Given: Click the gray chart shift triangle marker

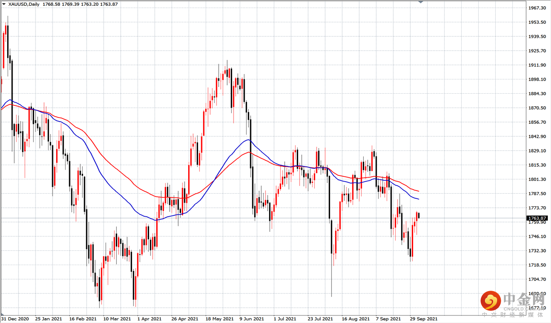Looking at the screenshot, I should pyautogui.click(x=420, y=2).
